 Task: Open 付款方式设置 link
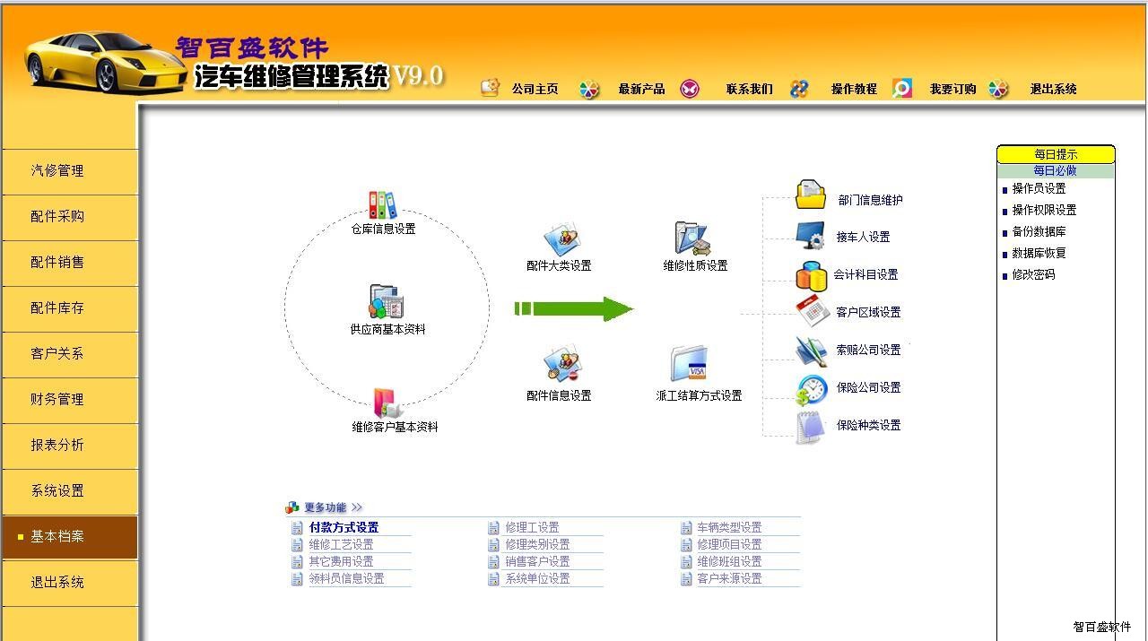coord(344,528)
